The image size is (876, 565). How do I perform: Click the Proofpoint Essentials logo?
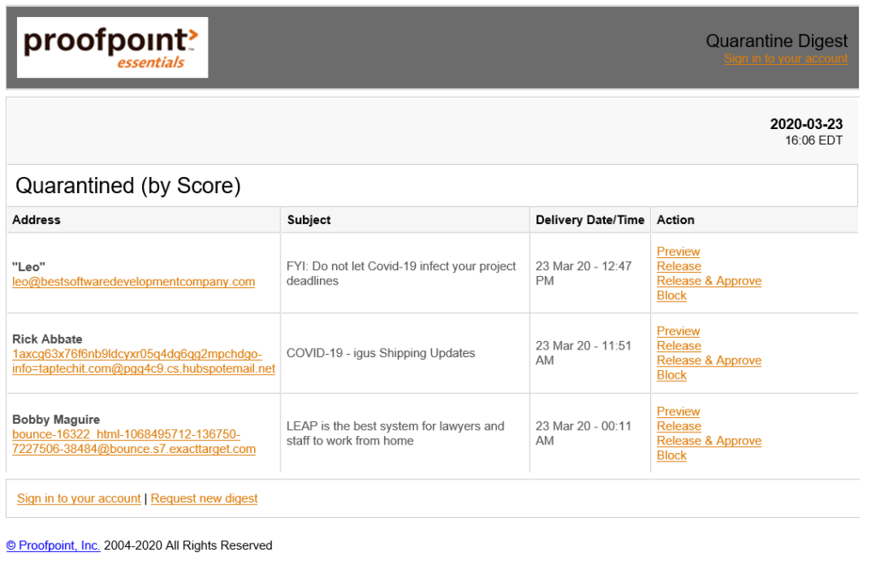pyautogui.click(x=112, y=48)
